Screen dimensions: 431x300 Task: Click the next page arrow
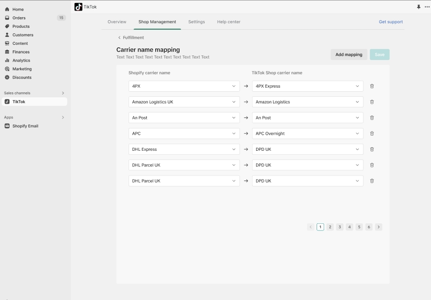pos(379,227)
